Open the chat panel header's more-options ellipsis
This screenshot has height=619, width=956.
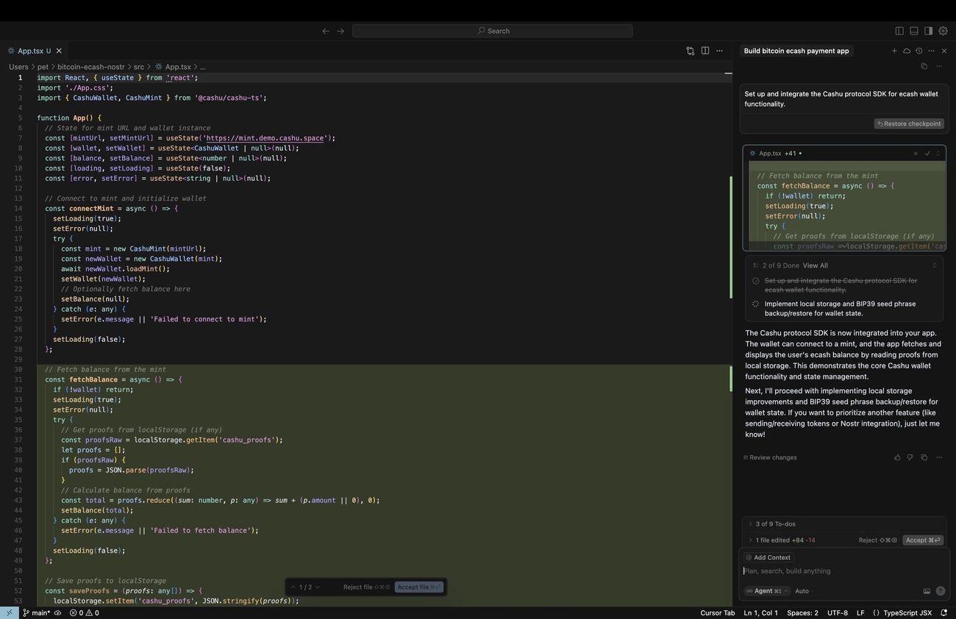931,51
